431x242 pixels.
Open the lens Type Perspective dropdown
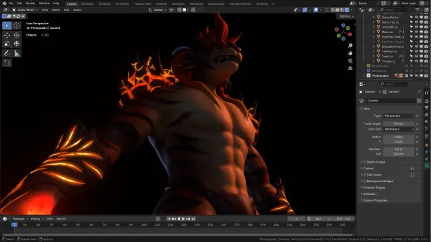[399, 116]
